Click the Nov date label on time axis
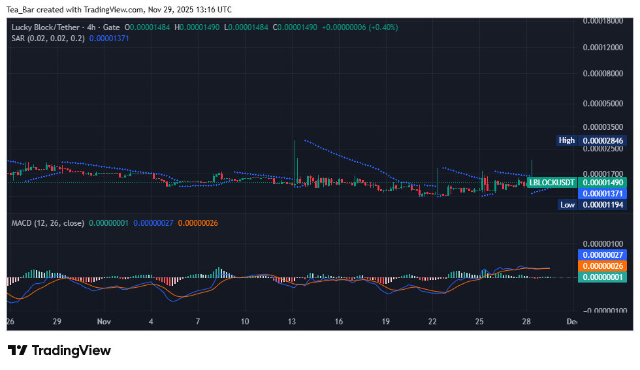 click(x=104, y=322)
